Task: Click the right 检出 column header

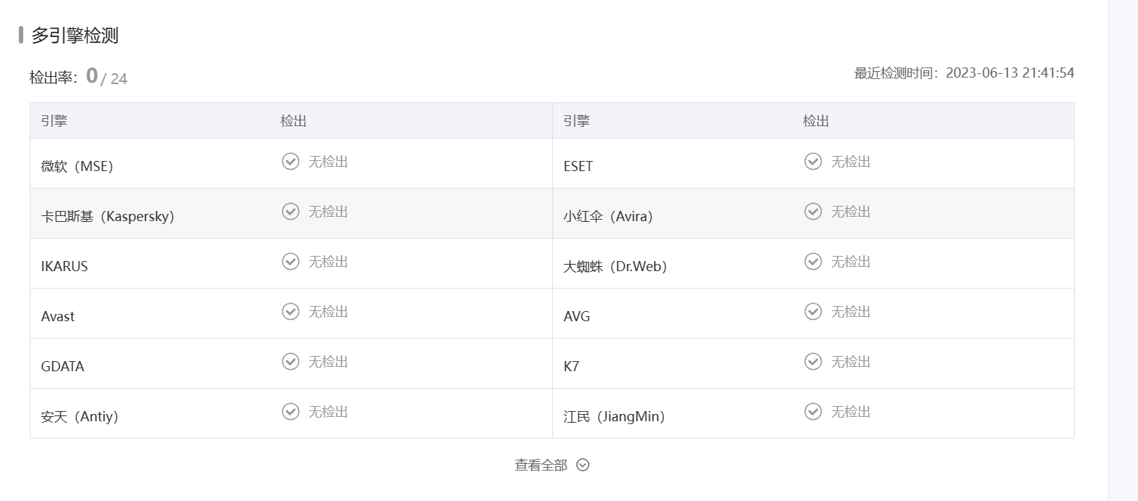Action: pos(816,120)
